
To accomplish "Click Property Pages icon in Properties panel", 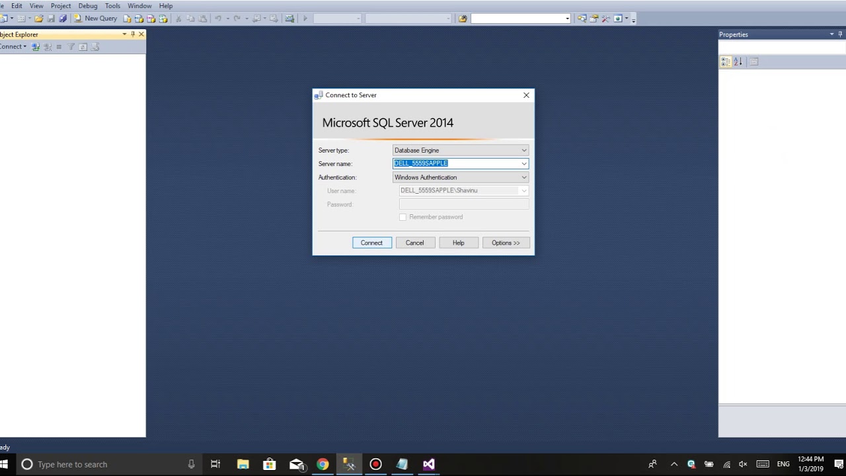I will (754, 61).
